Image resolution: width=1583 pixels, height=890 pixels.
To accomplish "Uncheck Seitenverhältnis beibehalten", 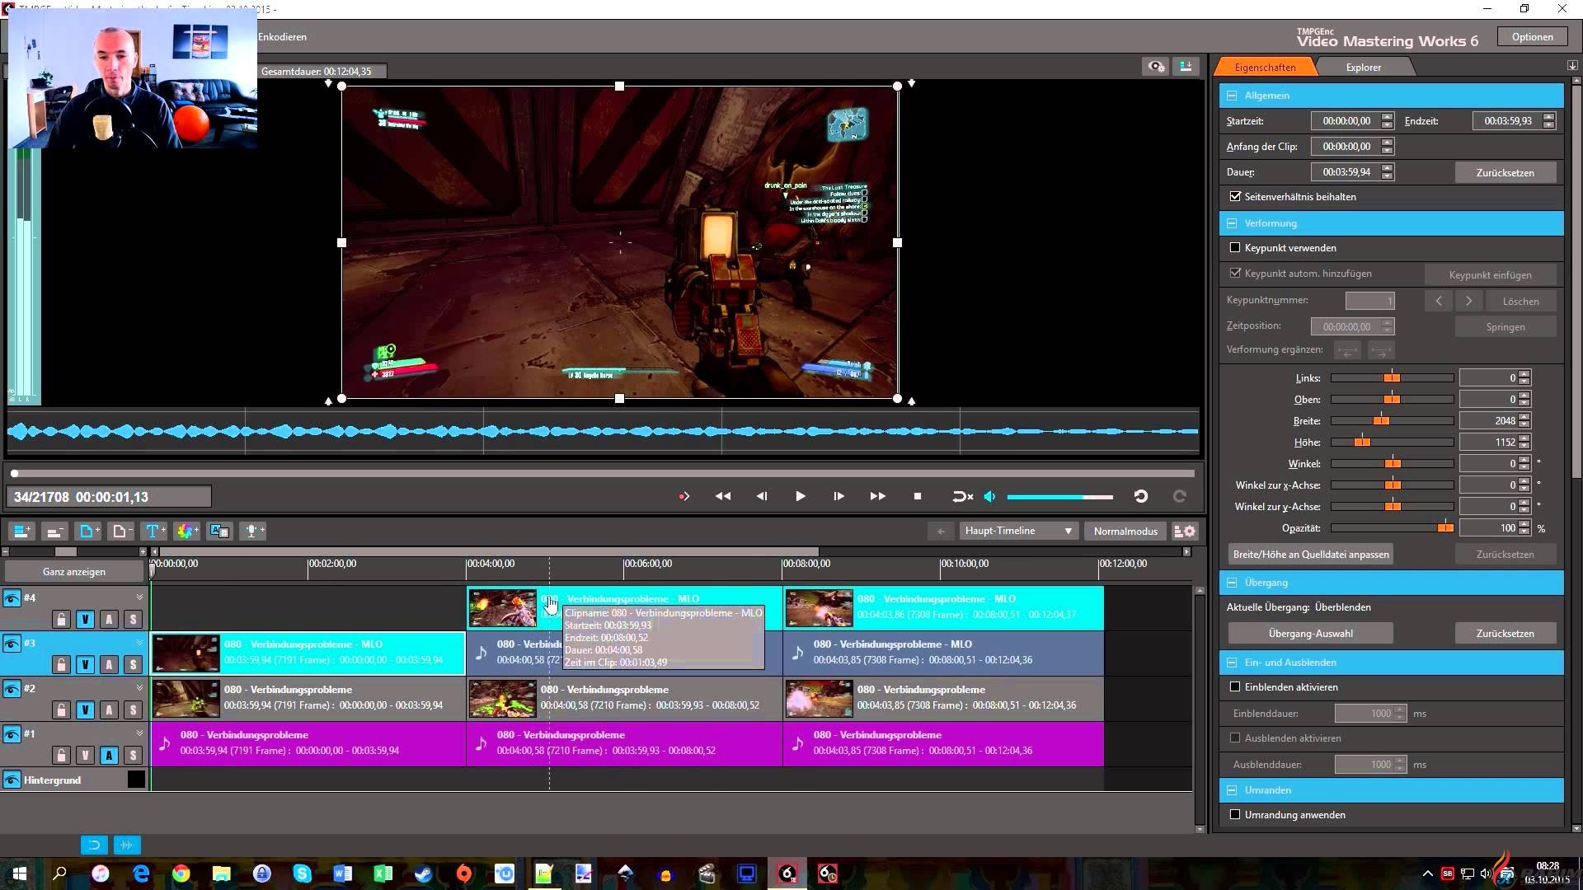I will [x=1235, y=196].
